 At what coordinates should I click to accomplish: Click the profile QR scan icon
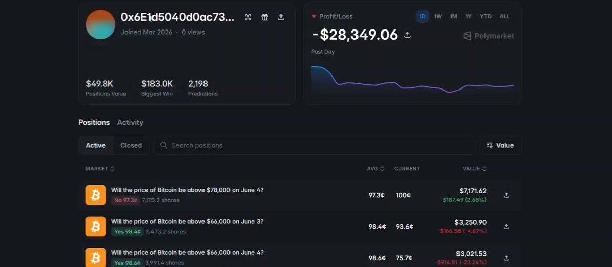[x=248, y=17]
